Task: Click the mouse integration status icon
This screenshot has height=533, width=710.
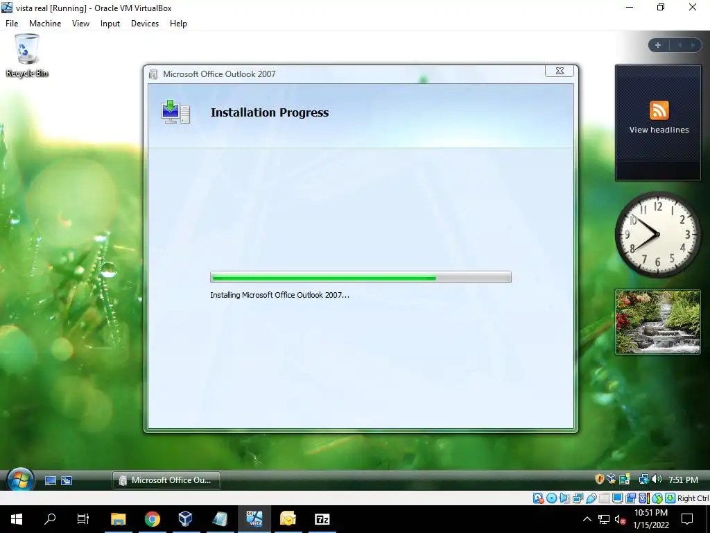Action: [657, 498]
